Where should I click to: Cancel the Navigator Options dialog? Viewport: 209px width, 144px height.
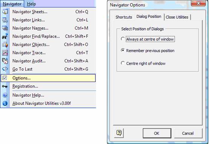tap(188, 133)
